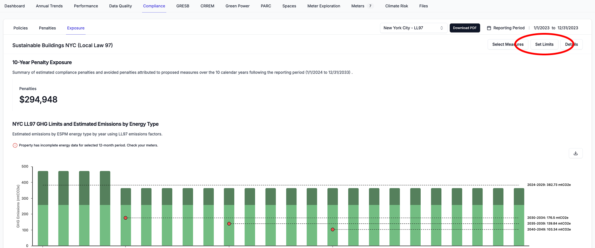Click the calendar icon beside Reporting Period

tap(489, 28)
